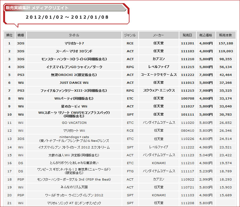
Task: Select title イナズマイレブンGO シャイン／ダーク
Action: (74, 67)
